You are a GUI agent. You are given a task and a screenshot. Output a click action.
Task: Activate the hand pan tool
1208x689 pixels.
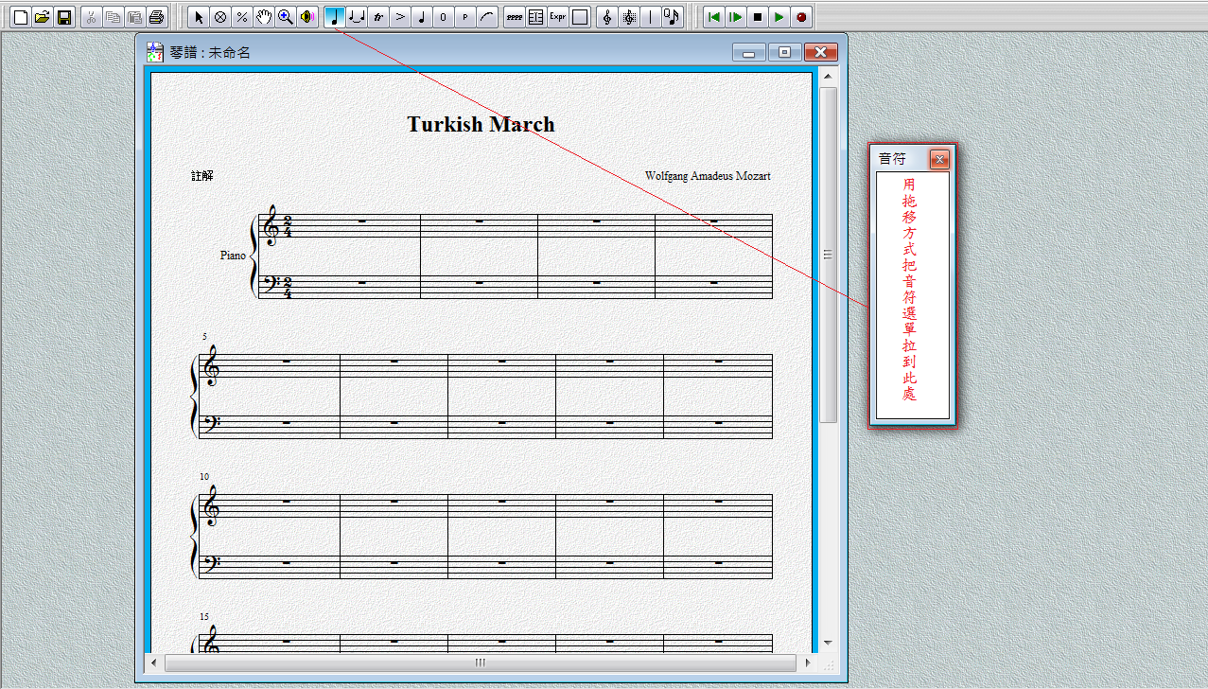point(264,17)
